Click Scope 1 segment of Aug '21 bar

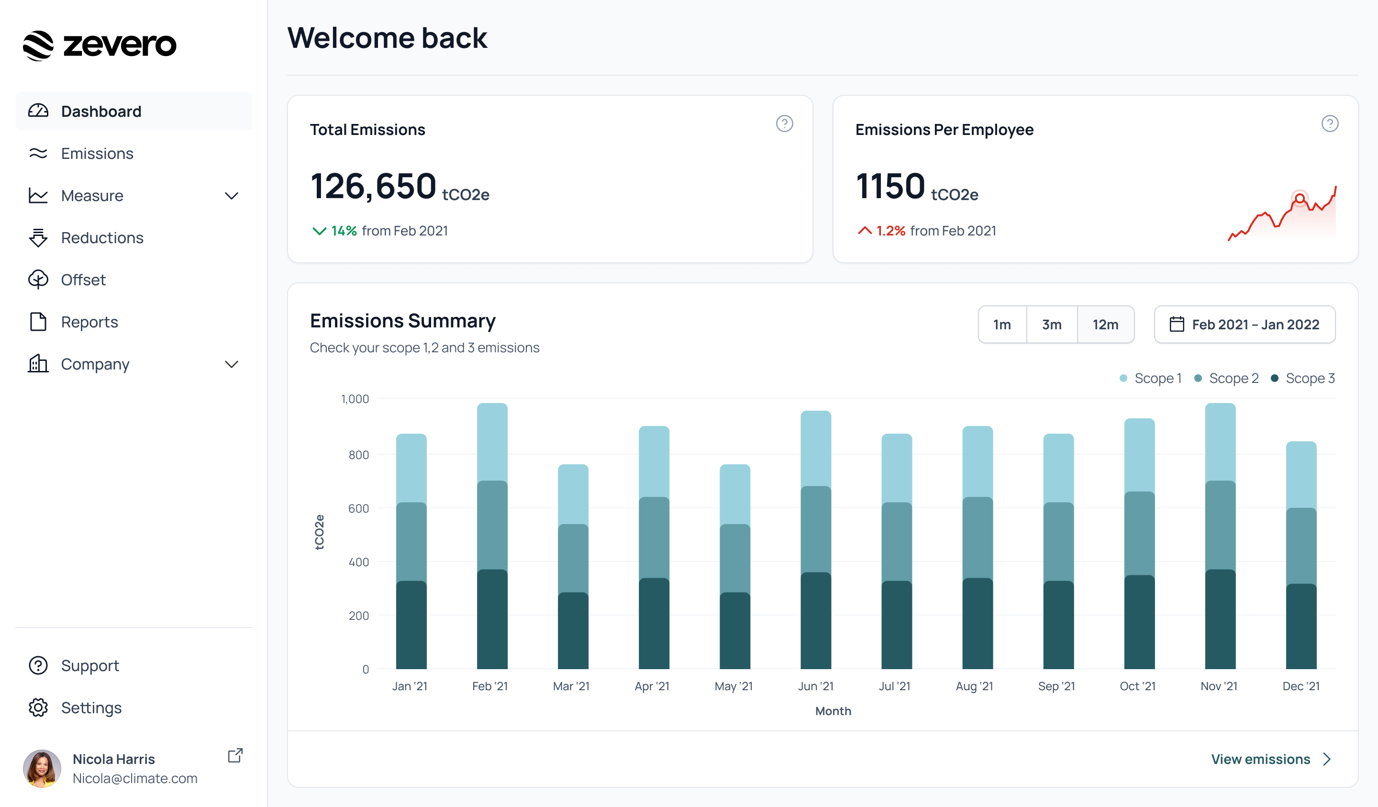point(977,461)
